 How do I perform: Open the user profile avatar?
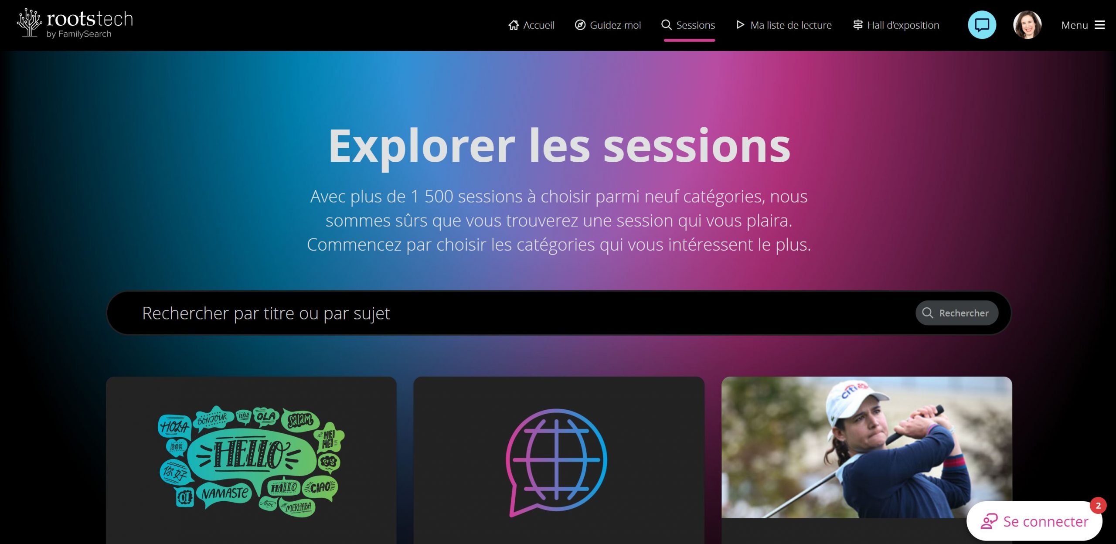(1027, 25)
